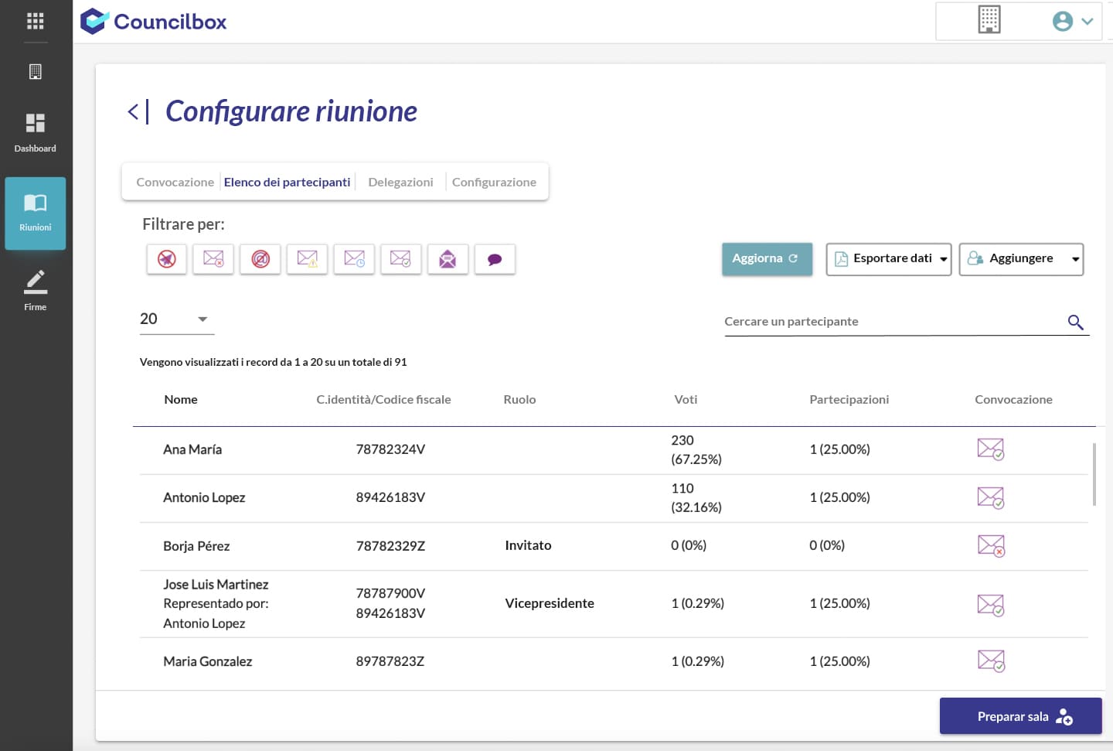Filter by crossed-out @ invalid email icon
The height and width of the screenshot is (751, 1113).
260,259
